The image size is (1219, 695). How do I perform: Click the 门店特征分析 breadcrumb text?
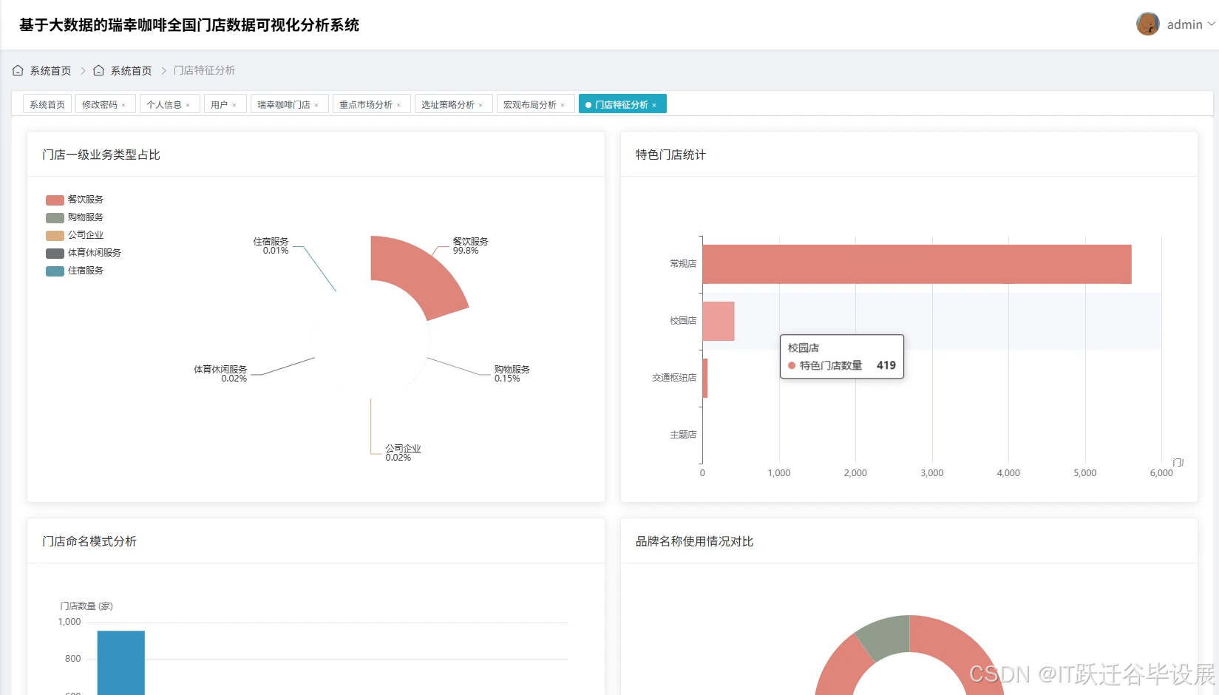(x=204, y=70)
